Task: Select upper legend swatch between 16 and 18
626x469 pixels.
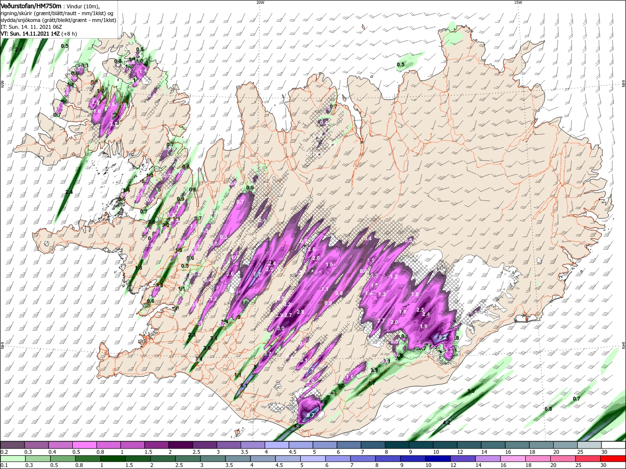Action: (516, 445)
